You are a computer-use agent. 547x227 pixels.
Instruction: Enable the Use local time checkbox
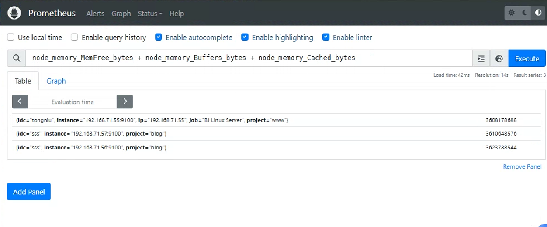(11, 37)
